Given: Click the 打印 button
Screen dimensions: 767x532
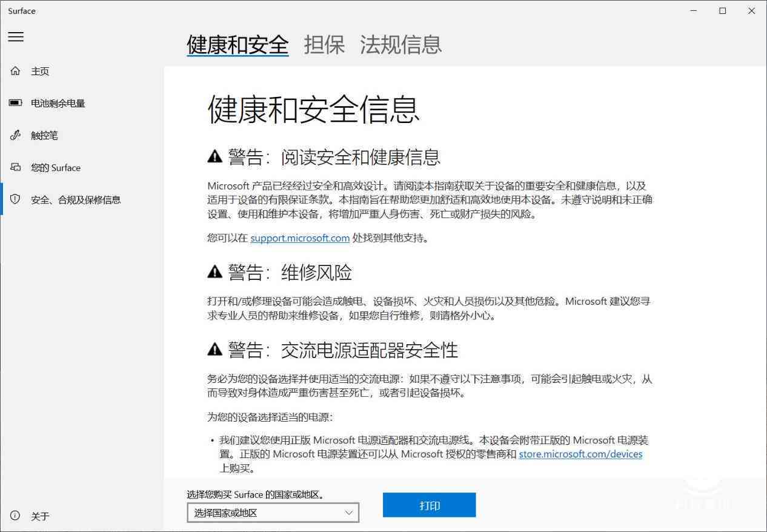Looking at the screenshot, I should tap(429, 505).
